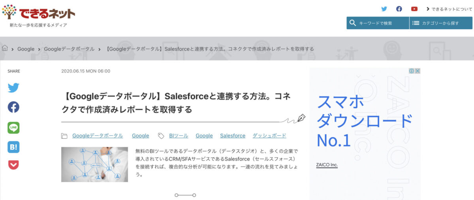Viewport: 474px width, 200px height.
Task: Click the home icon in breadcrumb
Action: [x=5, y=49]
